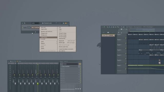Click the Mixer output knob beside the input selector
164x92 pixels.
80,64
